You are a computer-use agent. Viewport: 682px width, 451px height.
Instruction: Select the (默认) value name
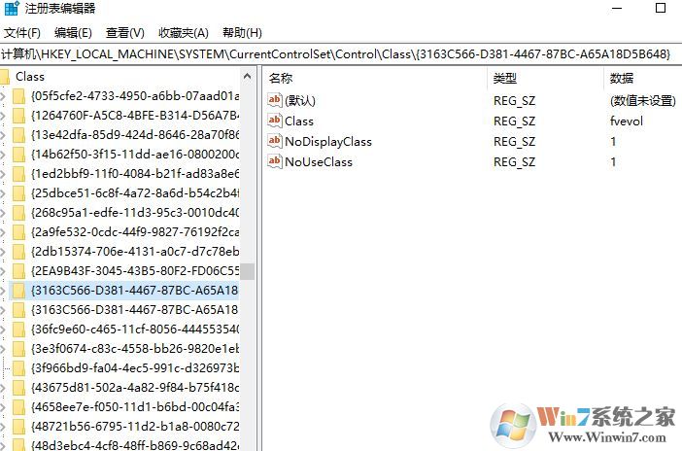(300, 100)
